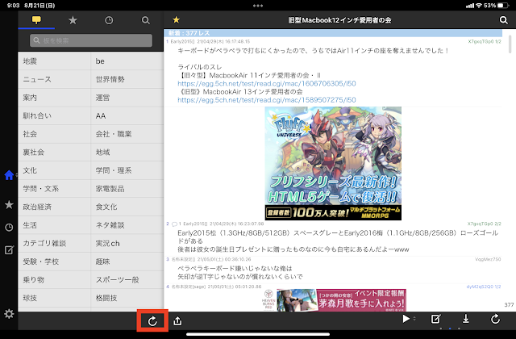Write a reply with the pencil icon
Screen dimensions: 516x339
click(x=435, y=319)
